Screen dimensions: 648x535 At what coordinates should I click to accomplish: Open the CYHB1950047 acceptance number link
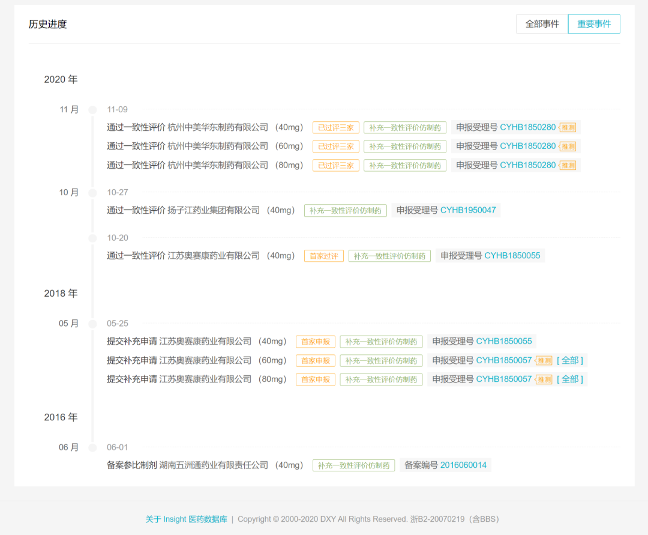point(468,210)
